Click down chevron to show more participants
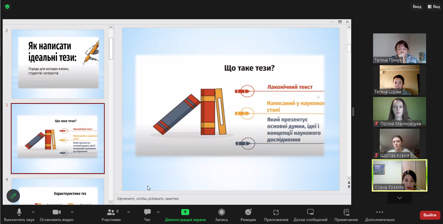Image resolution: width=443 pixels, height=224 pixels. 400,198
